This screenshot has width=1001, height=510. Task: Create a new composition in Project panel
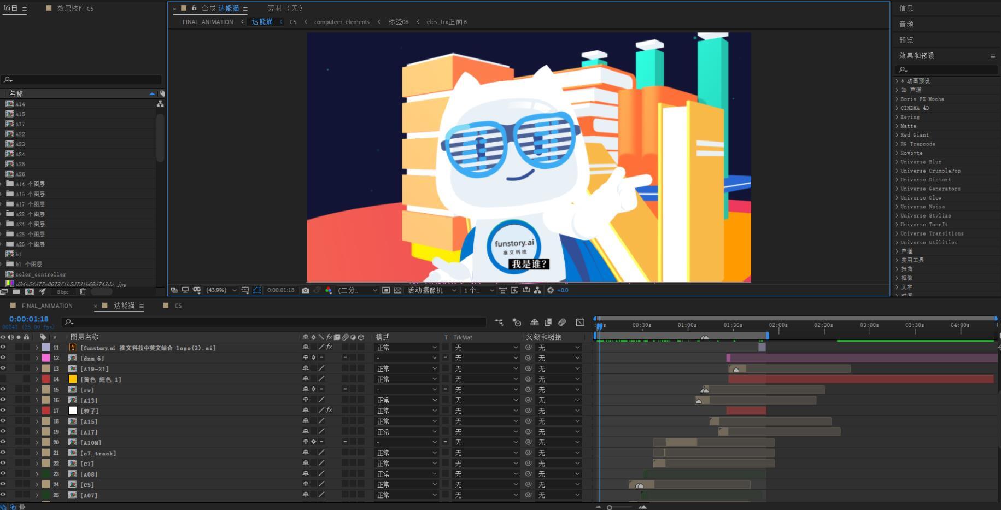click(30, 292)
